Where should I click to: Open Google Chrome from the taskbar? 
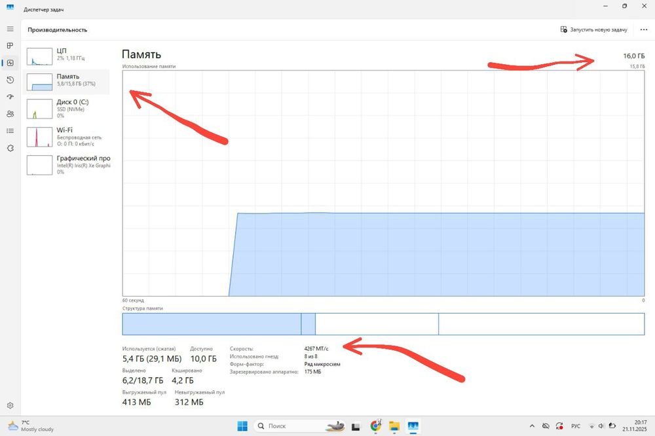375,426
